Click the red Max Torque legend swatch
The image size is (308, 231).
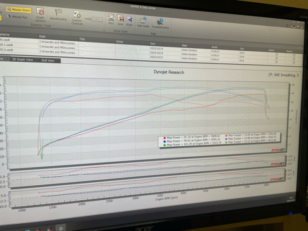tap(226, 135)
